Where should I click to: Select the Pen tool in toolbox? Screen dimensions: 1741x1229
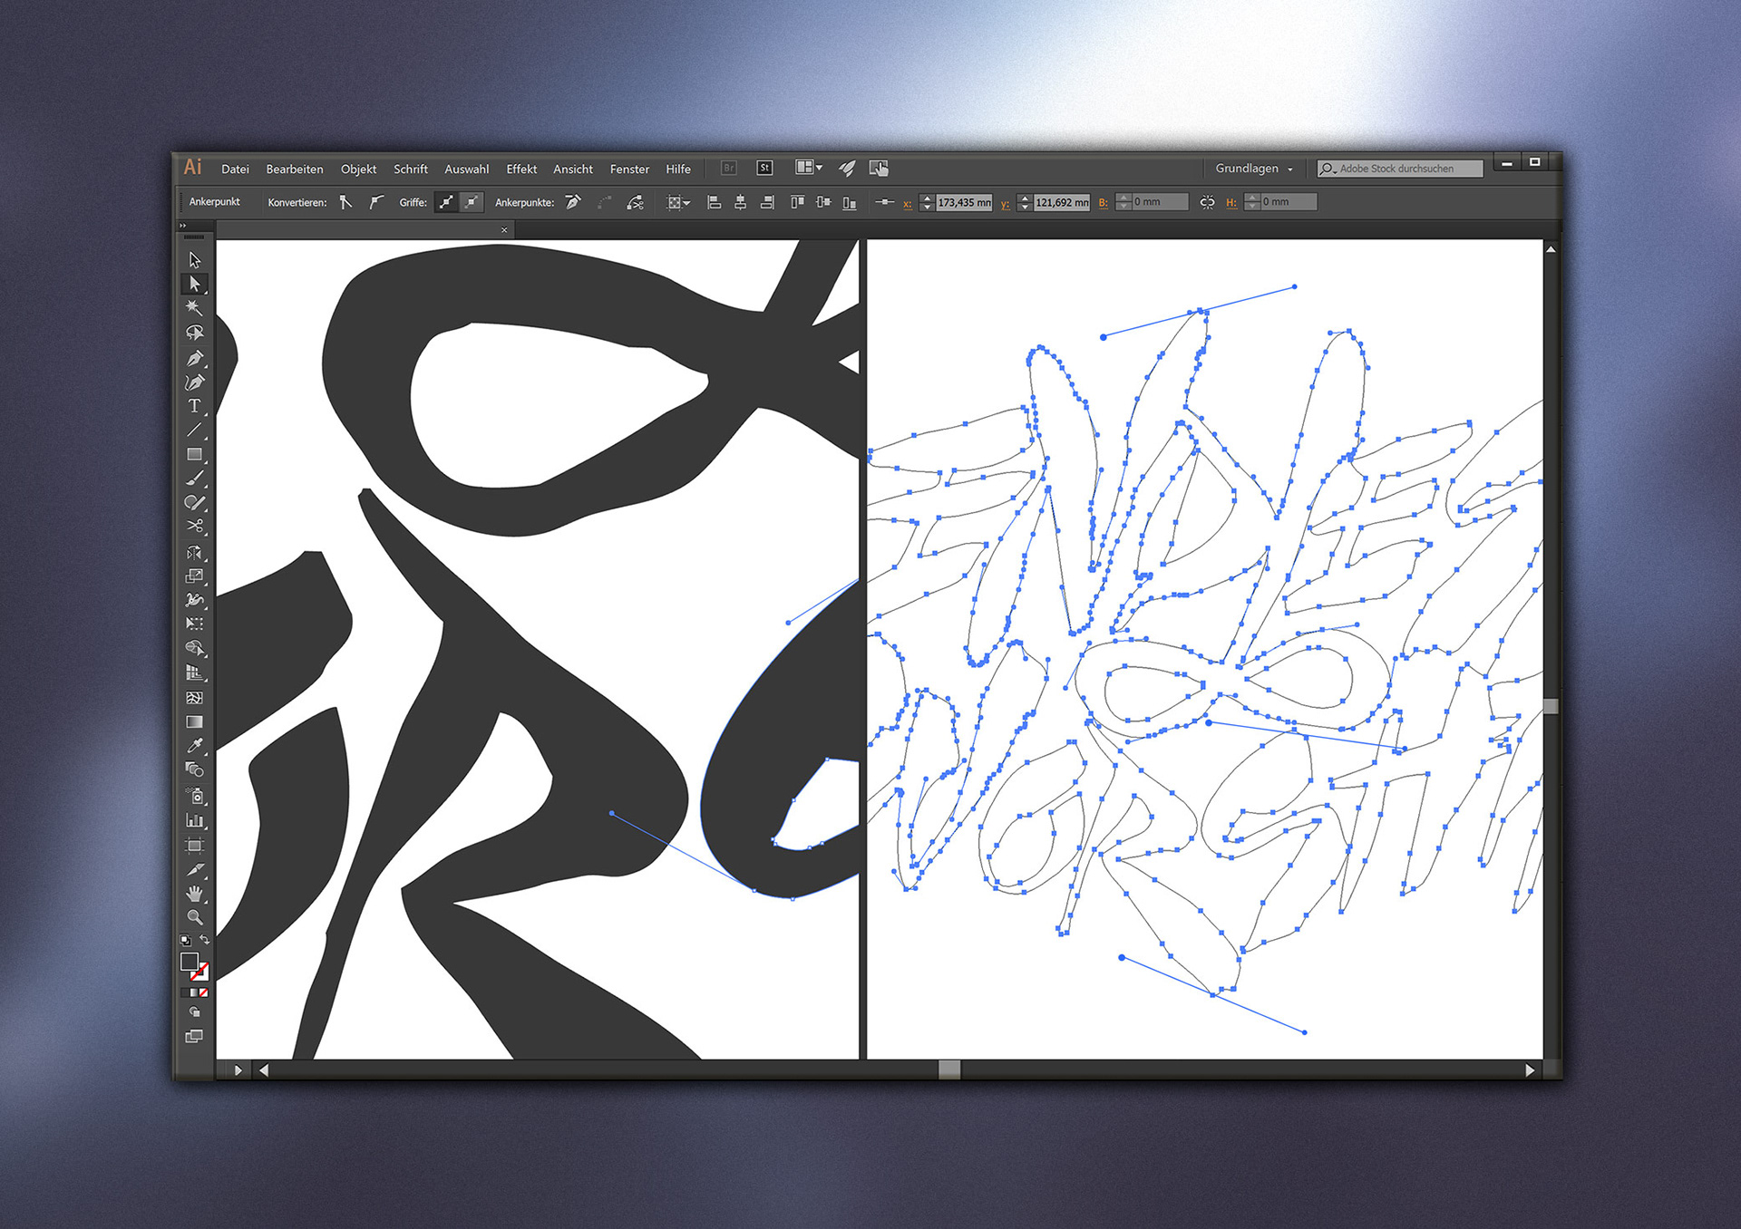pyautogui.click(x=194, y=358)
